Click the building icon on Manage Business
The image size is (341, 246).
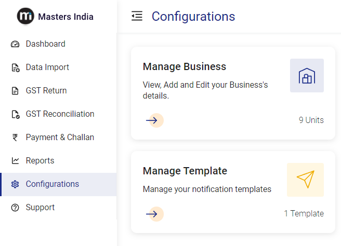(x=307, y=76)
